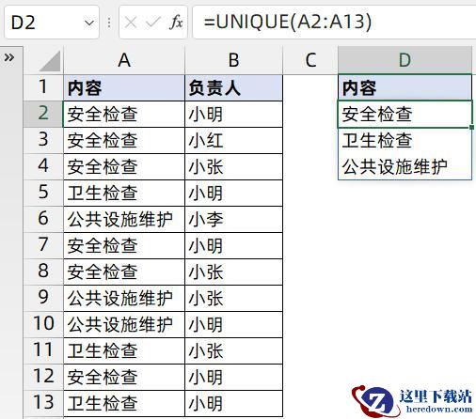Click cell D4 公共设施维护 result
The width and height of the screenshot is (476, 419).
405,166
